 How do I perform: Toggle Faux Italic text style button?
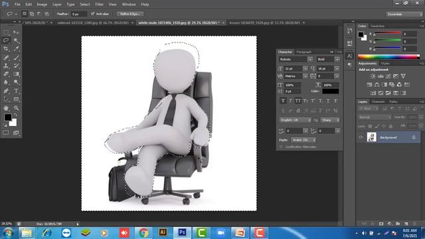(291, 101)
